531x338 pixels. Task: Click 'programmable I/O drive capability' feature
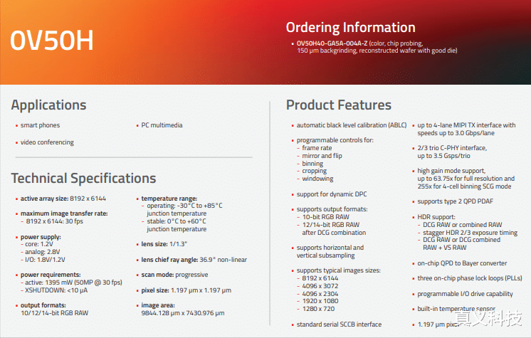tap(465, 294)
